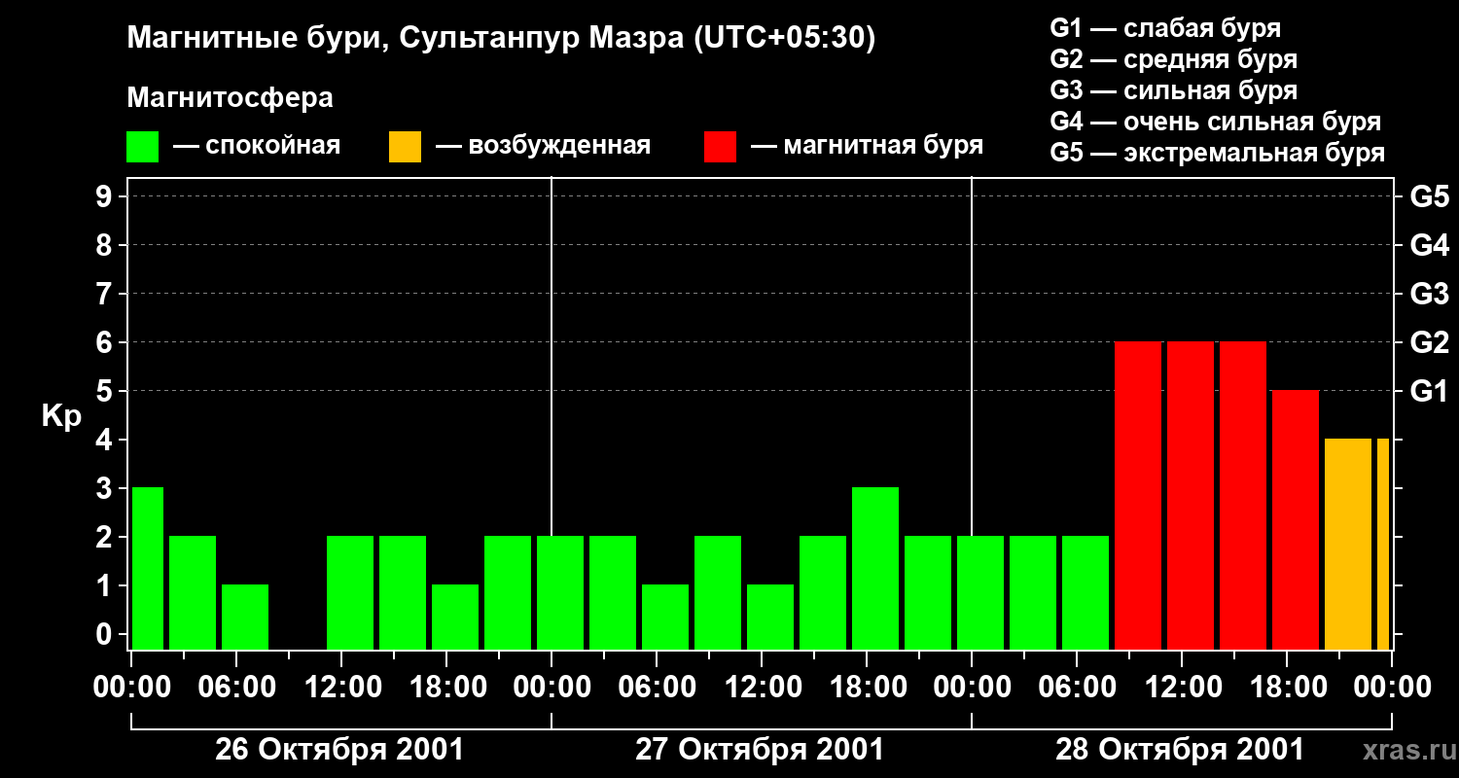The image size is (1459, 778).
Task: Click the G5 tick label on right axis
Action: (x=1429, y=196)
